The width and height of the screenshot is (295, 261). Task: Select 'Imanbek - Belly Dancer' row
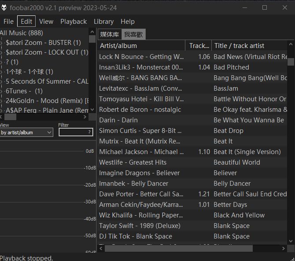point(192,184)
